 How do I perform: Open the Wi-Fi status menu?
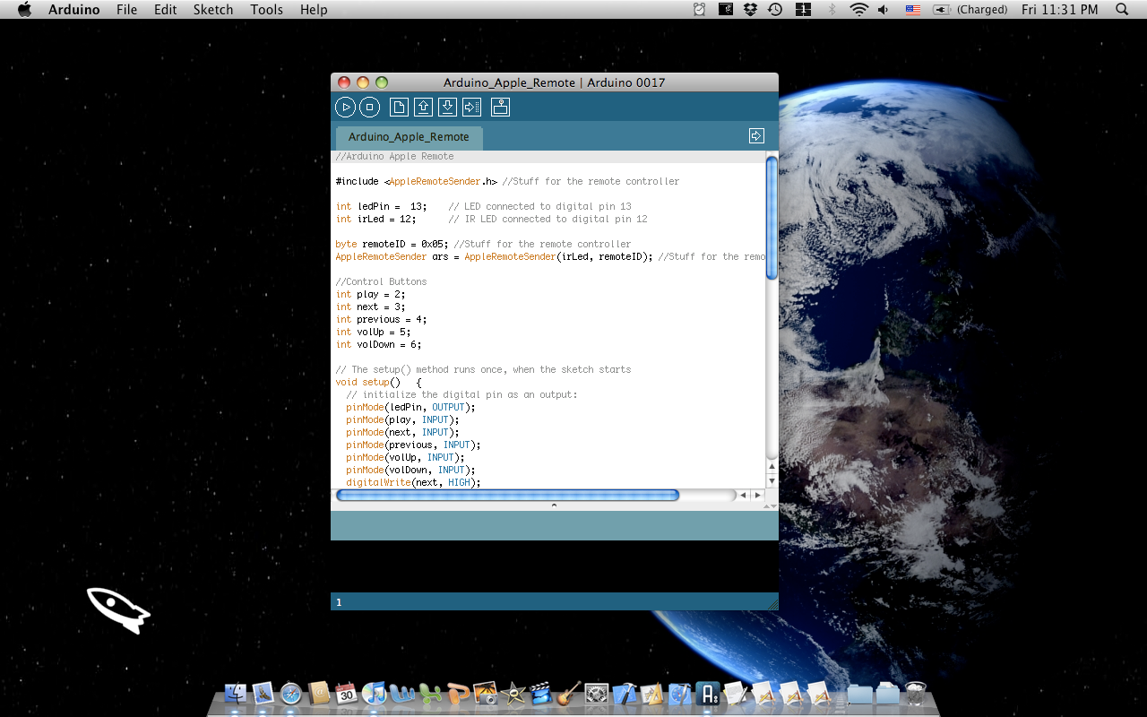pyautogui.click(x=859, y=10)
